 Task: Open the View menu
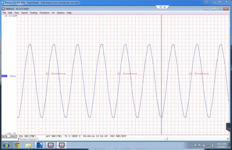click(x=17, y=13)
